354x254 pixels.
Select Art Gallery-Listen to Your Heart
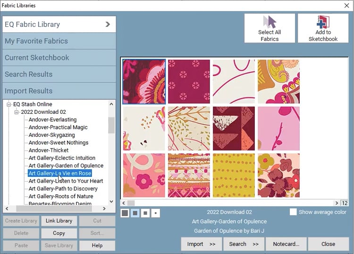66,181
